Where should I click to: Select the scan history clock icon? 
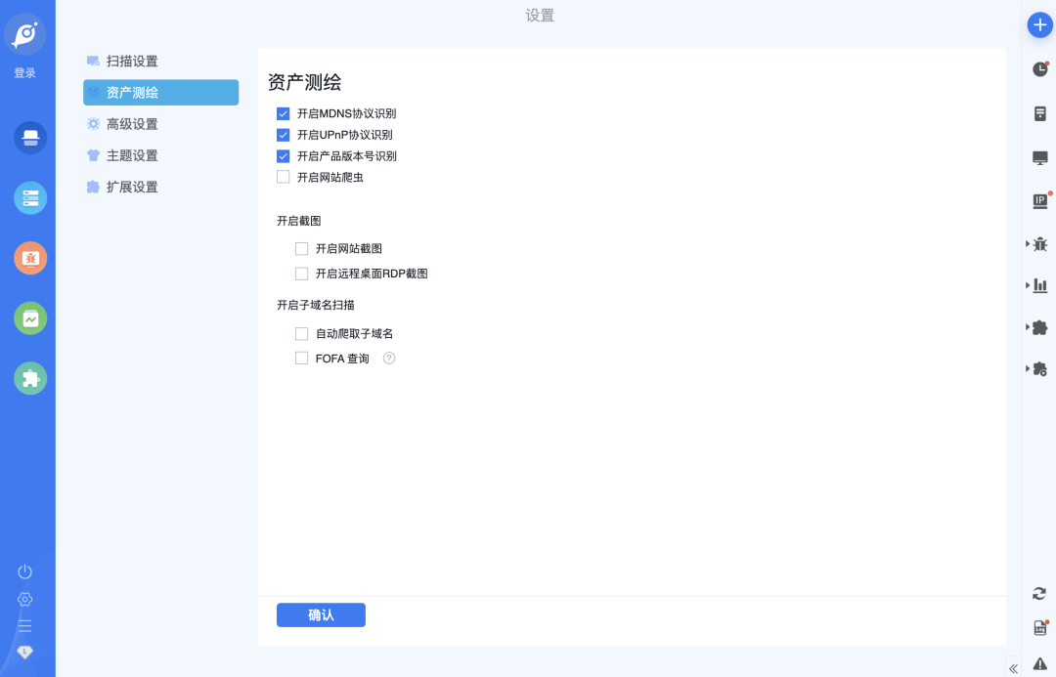pyautogui.click(x=1039, y=68)
